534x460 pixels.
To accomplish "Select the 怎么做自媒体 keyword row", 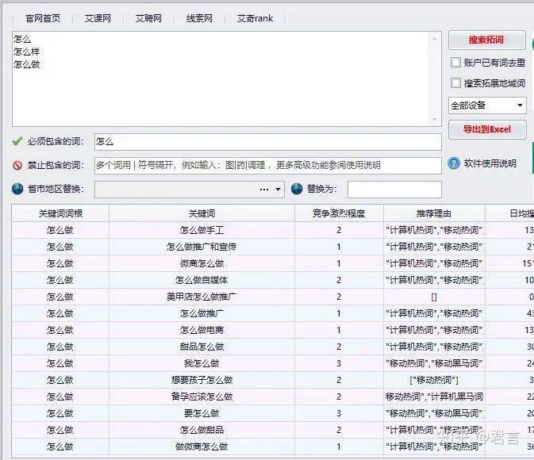I will pos(202,280).
